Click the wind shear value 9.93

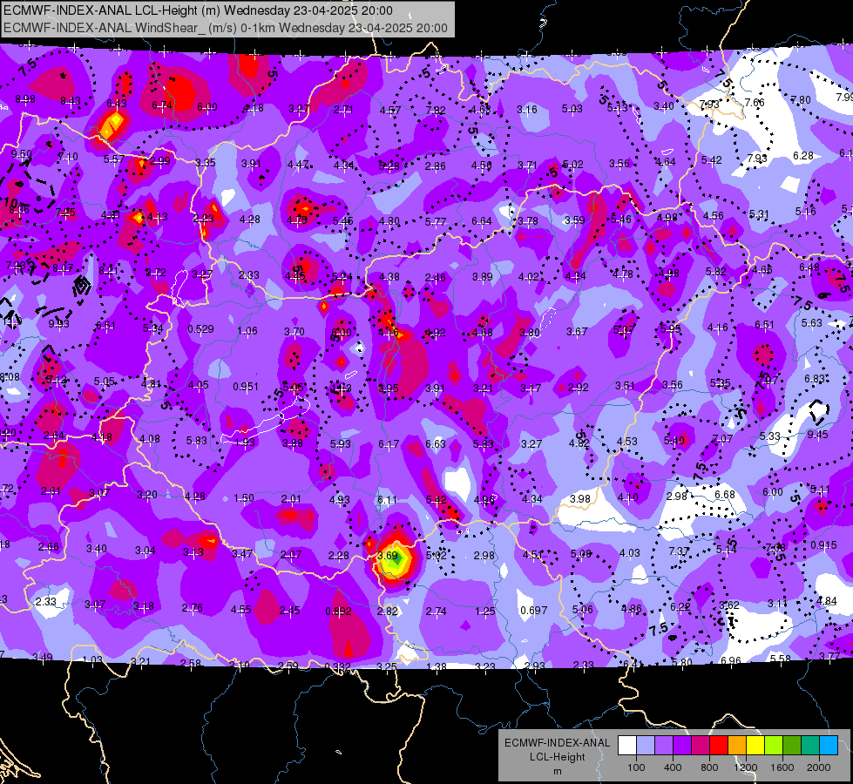[59, 324]
